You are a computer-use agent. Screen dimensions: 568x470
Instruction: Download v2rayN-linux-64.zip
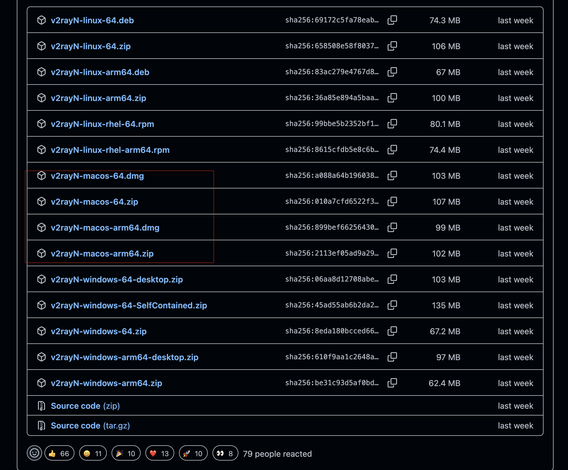91,46
